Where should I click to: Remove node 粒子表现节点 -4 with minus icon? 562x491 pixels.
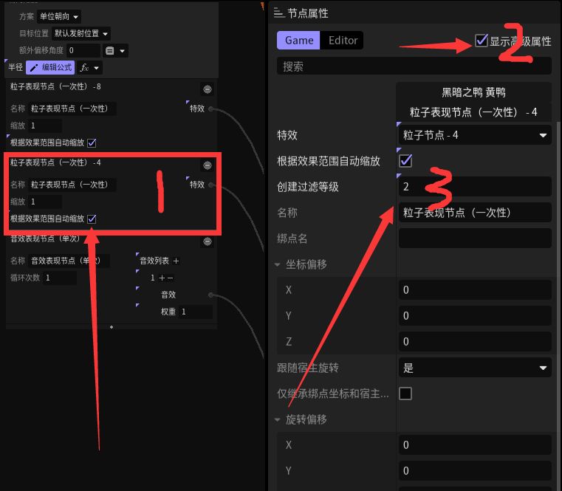pyautogui.click(x=208, y=165)
